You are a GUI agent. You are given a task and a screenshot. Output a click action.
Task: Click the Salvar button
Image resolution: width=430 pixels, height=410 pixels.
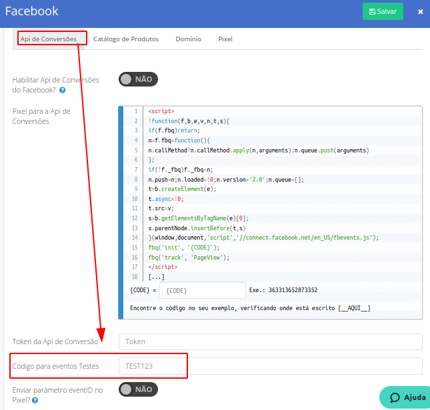(x=383, y=11)
